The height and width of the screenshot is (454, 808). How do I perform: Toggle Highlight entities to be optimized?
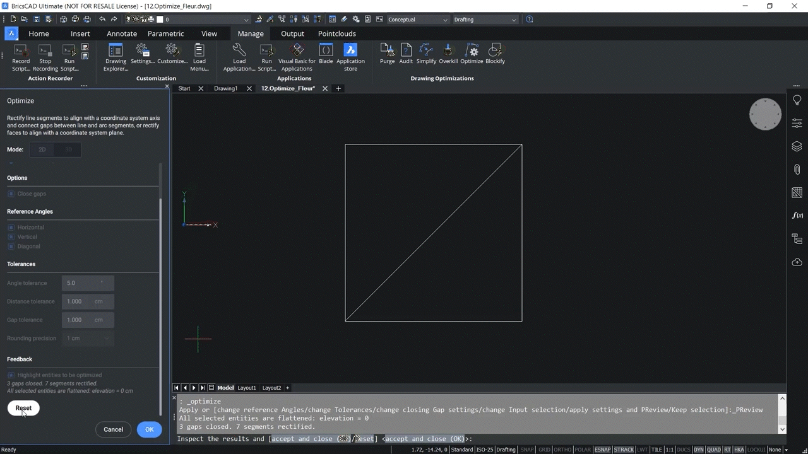tap(11, 375)
